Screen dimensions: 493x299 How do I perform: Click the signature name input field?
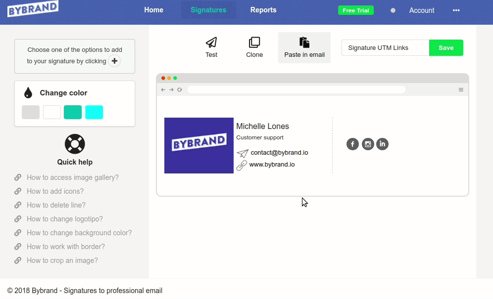coord(386,48)
